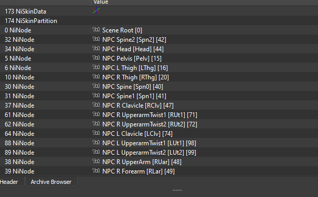The image size is (318, 197).
Task: Click Txt icon beside NPC L Clavicle
Action: click(96, 133)
